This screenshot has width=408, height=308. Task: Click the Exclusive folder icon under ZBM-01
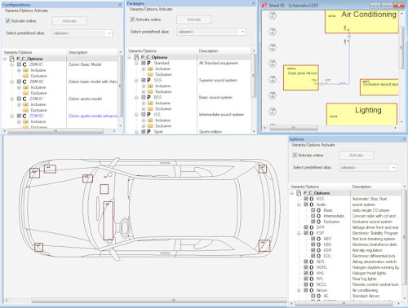(x=26, y=76)
